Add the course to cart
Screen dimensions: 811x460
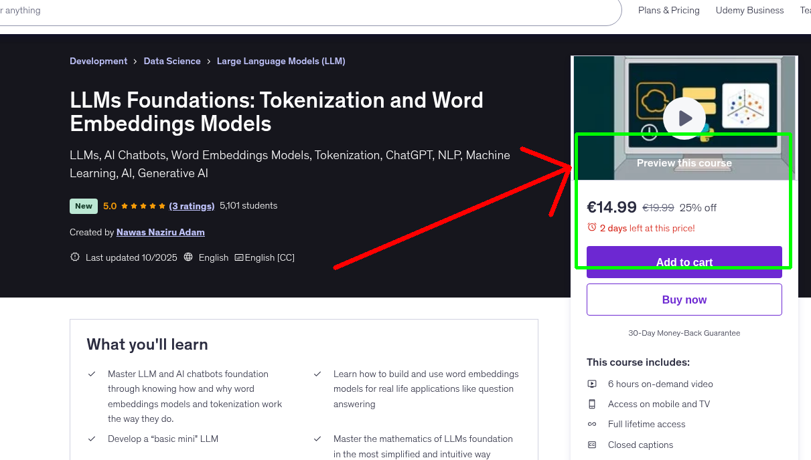[684, 262]
